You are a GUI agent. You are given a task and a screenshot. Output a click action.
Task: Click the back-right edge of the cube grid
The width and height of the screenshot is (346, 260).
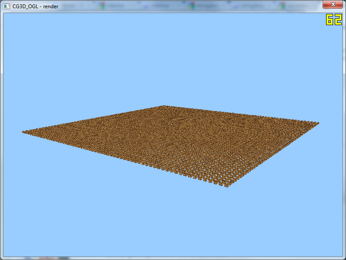pos(240,115)
